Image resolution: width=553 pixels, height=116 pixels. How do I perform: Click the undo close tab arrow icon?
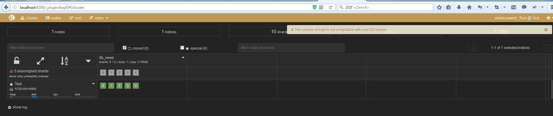(x=480, y=7)
